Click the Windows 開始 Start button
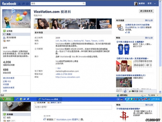 pos(7,99)
